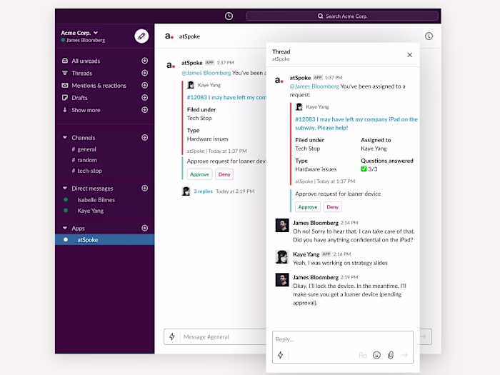Click thread Reply input field
Viewport: 500px width, 375px height.
[343, 339]
